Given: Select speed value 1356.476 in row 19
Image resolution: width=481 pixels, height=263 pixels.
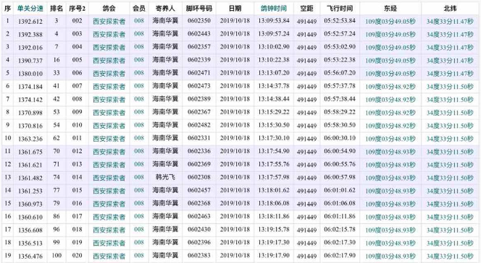Looking at the screenshot, I should click(30, 256).
